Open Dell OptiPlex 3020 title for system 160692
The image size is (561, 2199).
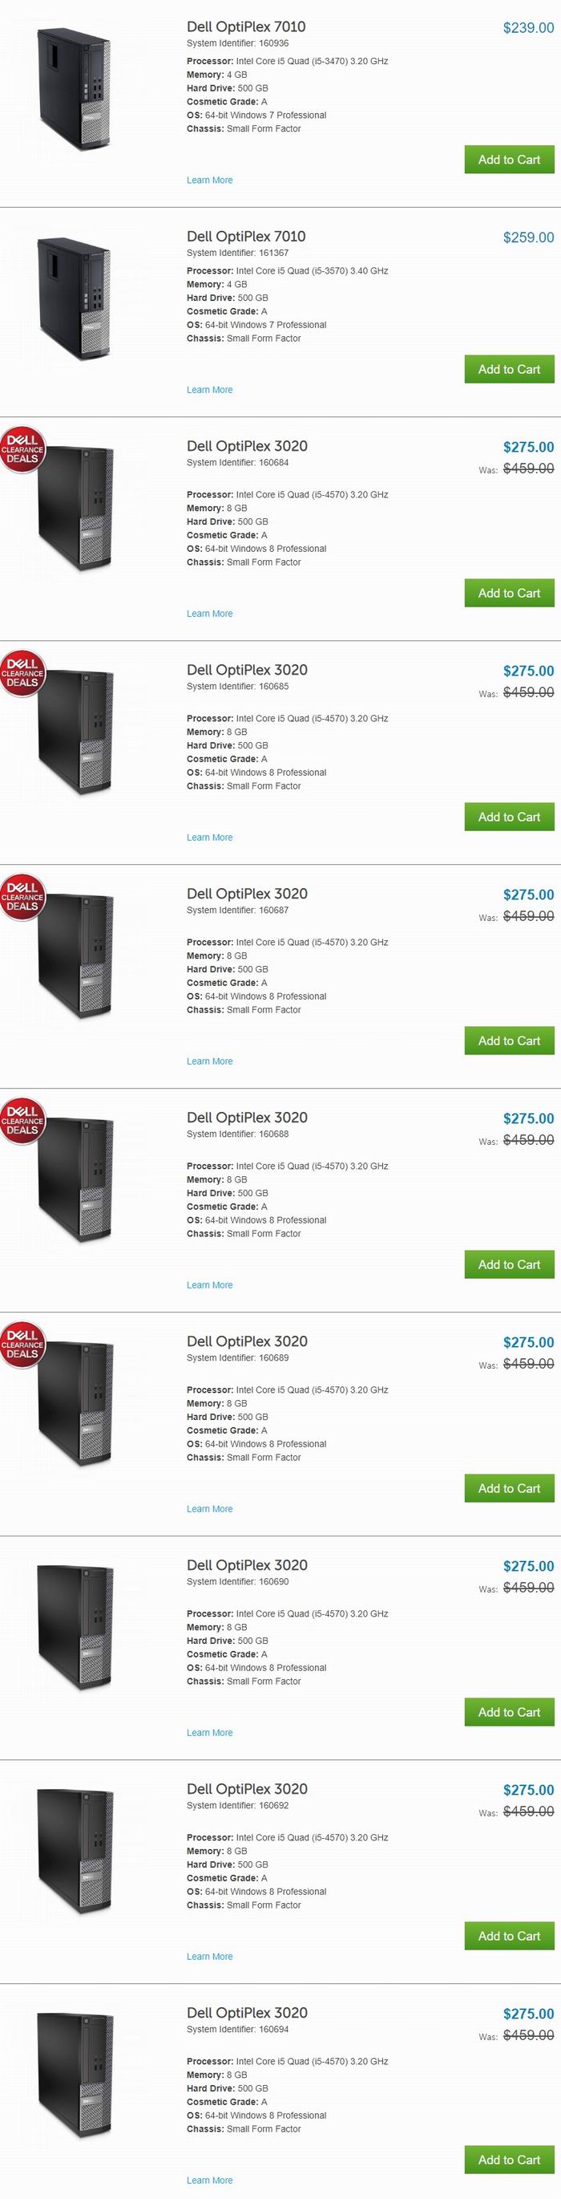(x=248, y=1788)
